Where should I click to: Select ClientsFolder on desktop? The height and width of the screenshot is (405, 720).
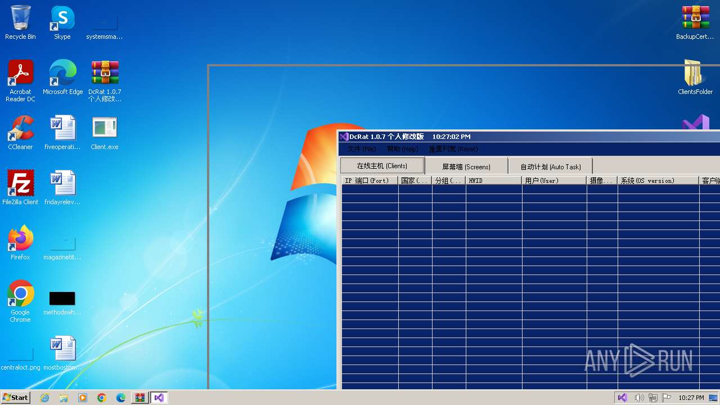695,77
